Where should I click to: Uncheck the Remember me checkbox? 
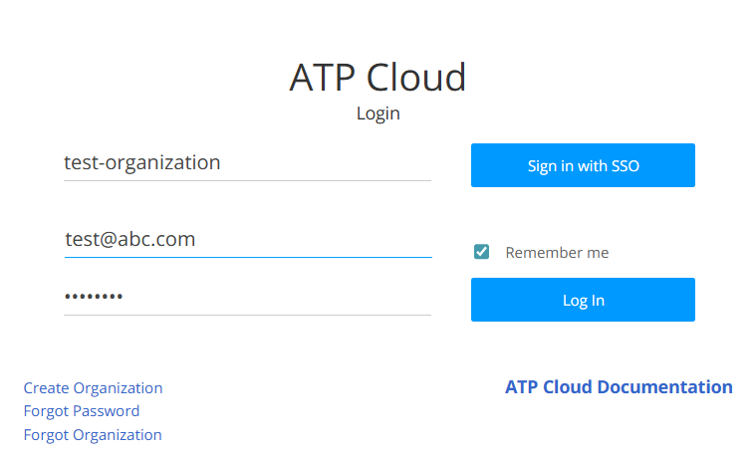point(481,252)
